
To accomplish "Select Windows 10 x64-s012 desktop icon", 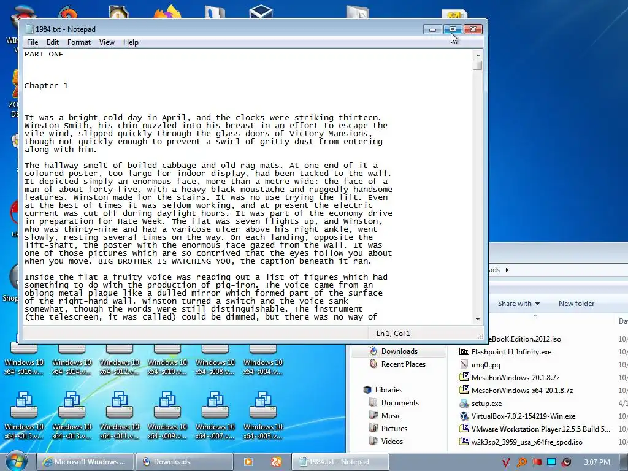I will pos(120,361).
